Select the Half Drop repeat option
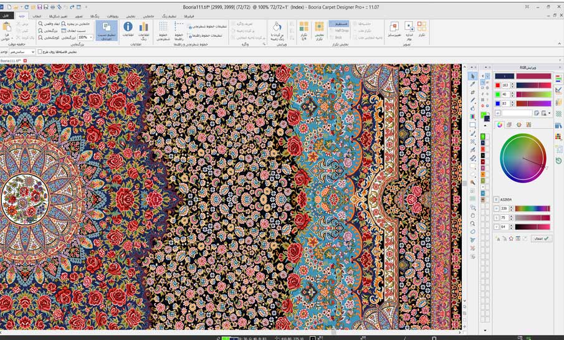The height and width of the screenshot is (340, 564). click(338, 31)
